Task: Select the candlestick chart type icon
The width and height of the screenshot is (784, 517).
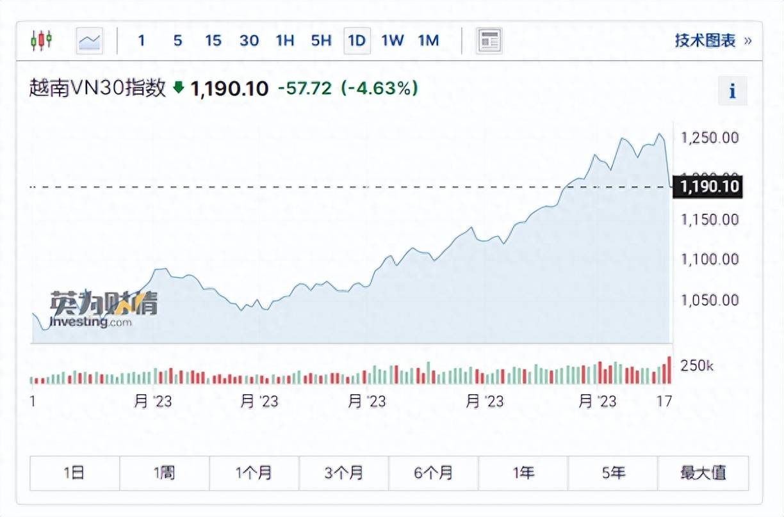Action: [x=42, y=41]
